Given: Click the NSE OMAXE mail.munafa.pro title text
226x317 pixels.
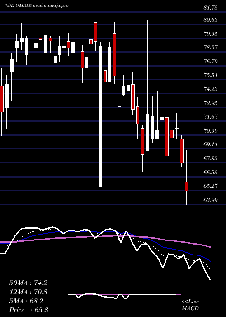Looking at the screenshot, I should click(x=36, y=5).
